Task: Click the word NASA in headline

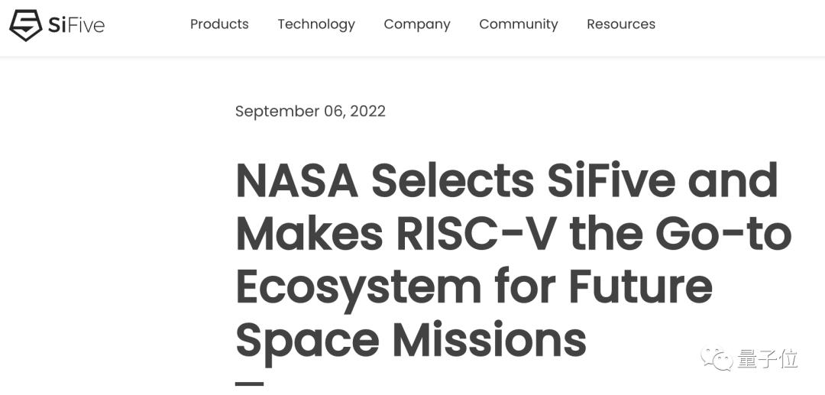Action: coord(296,180)
